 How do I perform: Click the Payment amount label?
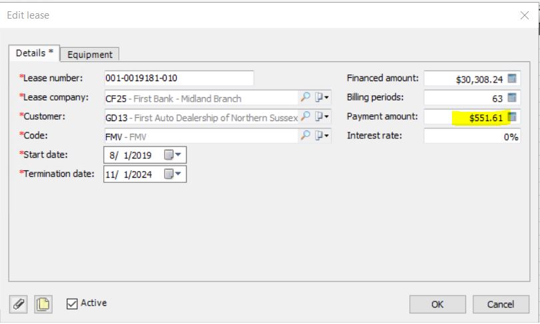pyautogui.click(x=382, y=116)
